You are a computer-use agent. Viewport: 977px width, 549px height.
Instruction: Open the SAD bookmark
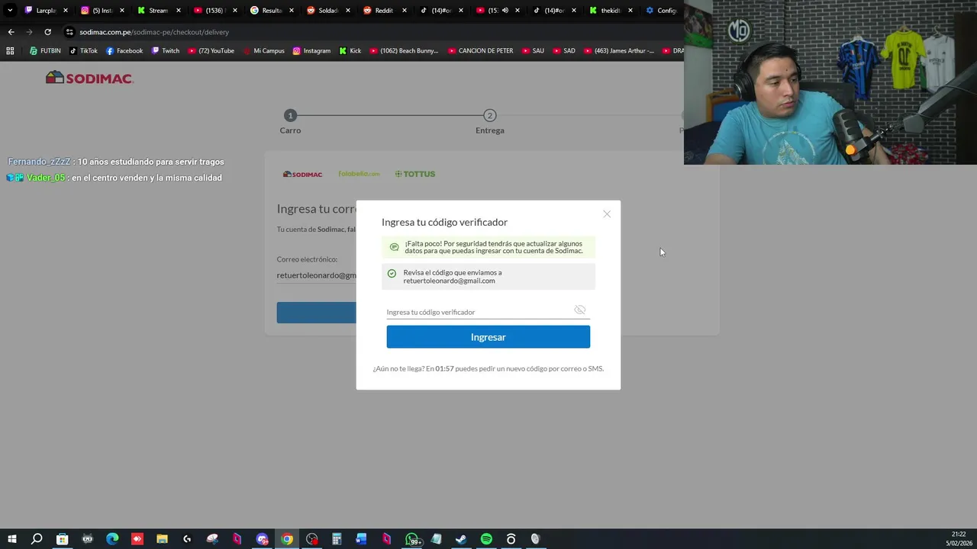564,51
